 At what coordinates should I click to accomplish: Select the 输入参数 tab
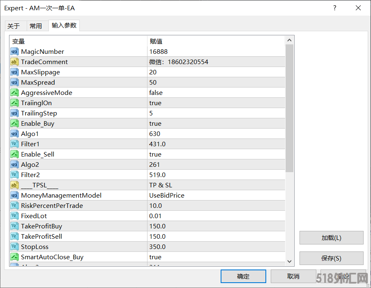(x=64, y=25)
